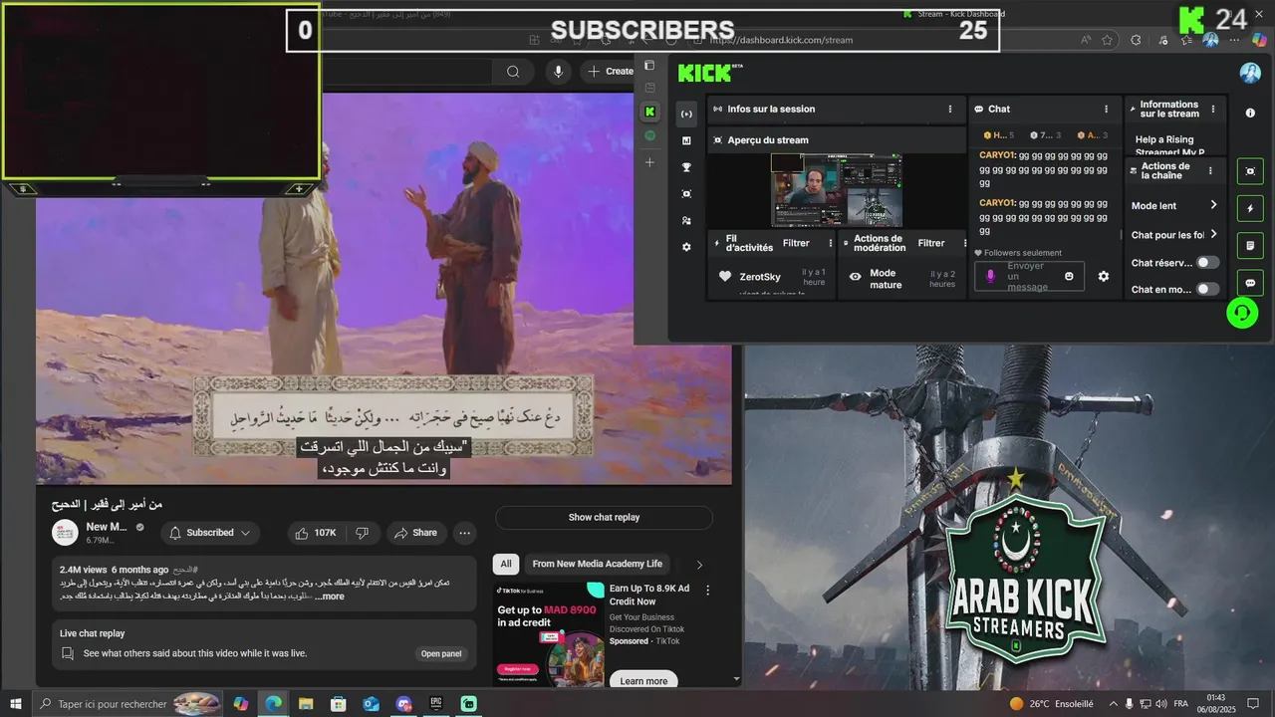Open Informations sur le stream panel menu

pos(1212,109)
